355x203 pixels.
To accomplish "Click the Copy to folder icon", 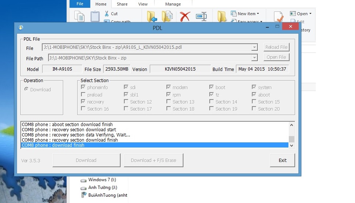I will pyautogui.click(x=167, y=16).
